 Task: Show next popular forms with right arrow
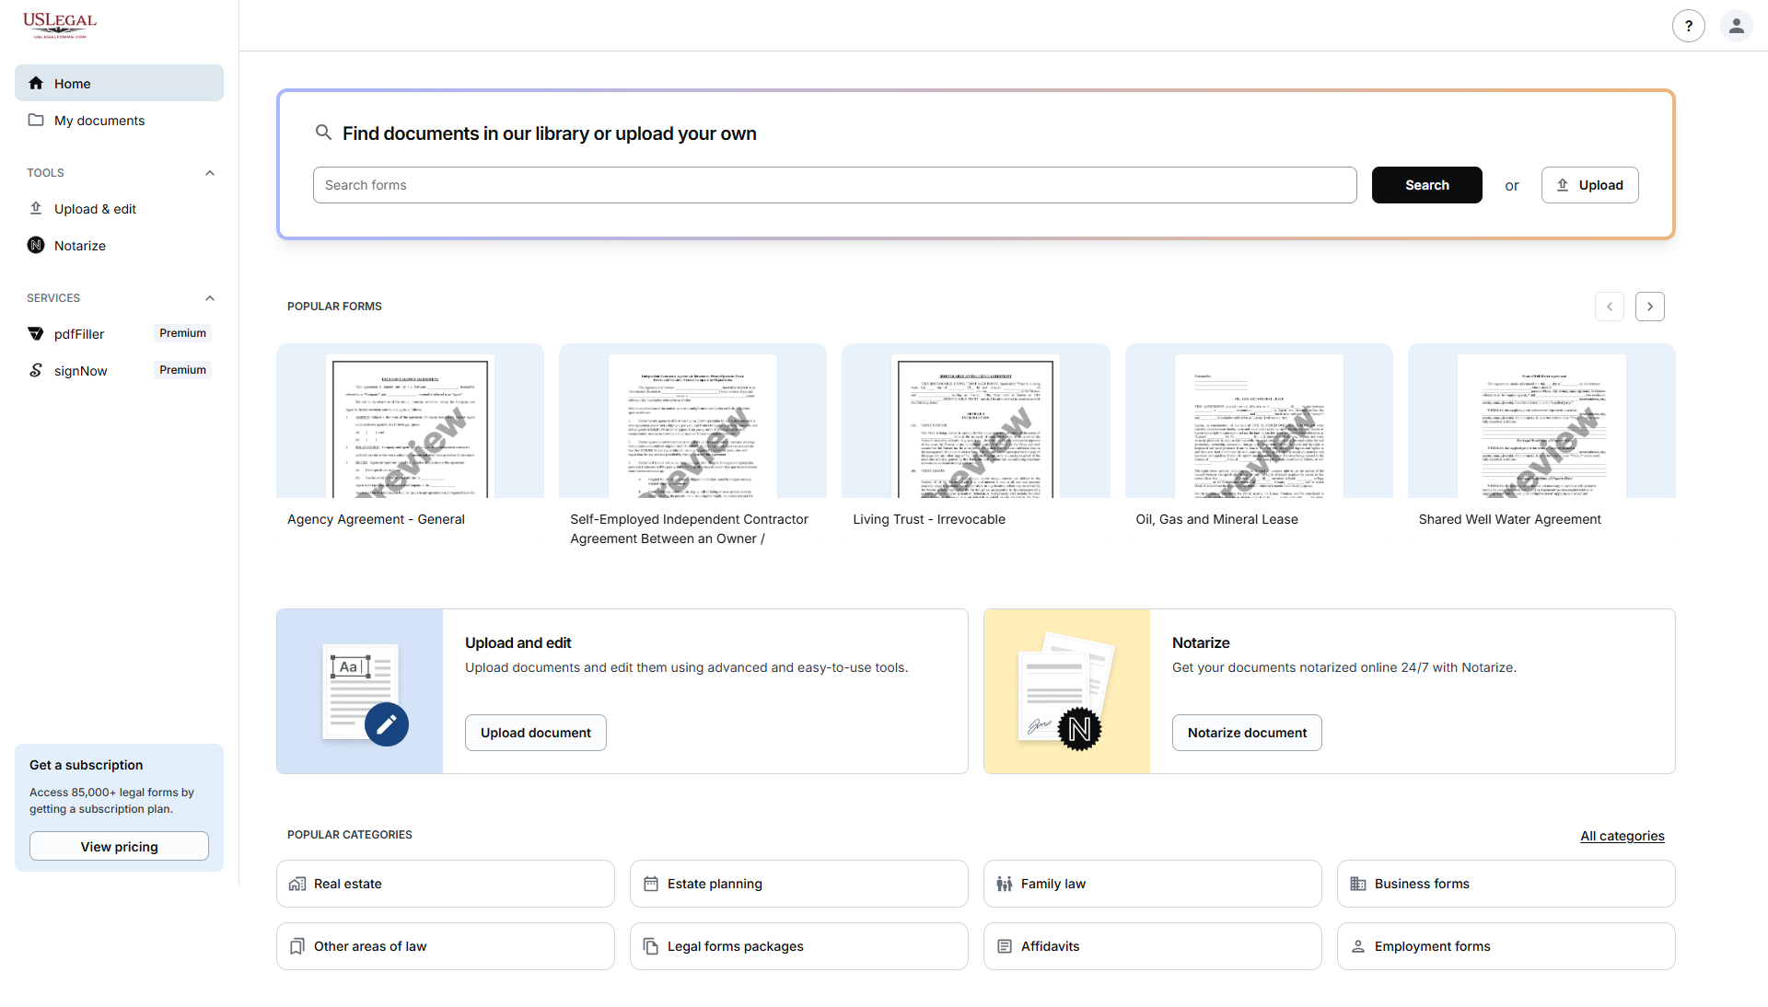tap(1649, 307)
